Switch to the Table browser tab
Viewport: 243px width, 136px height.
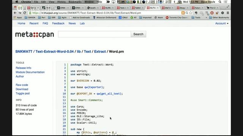click(x=137, y=8)
